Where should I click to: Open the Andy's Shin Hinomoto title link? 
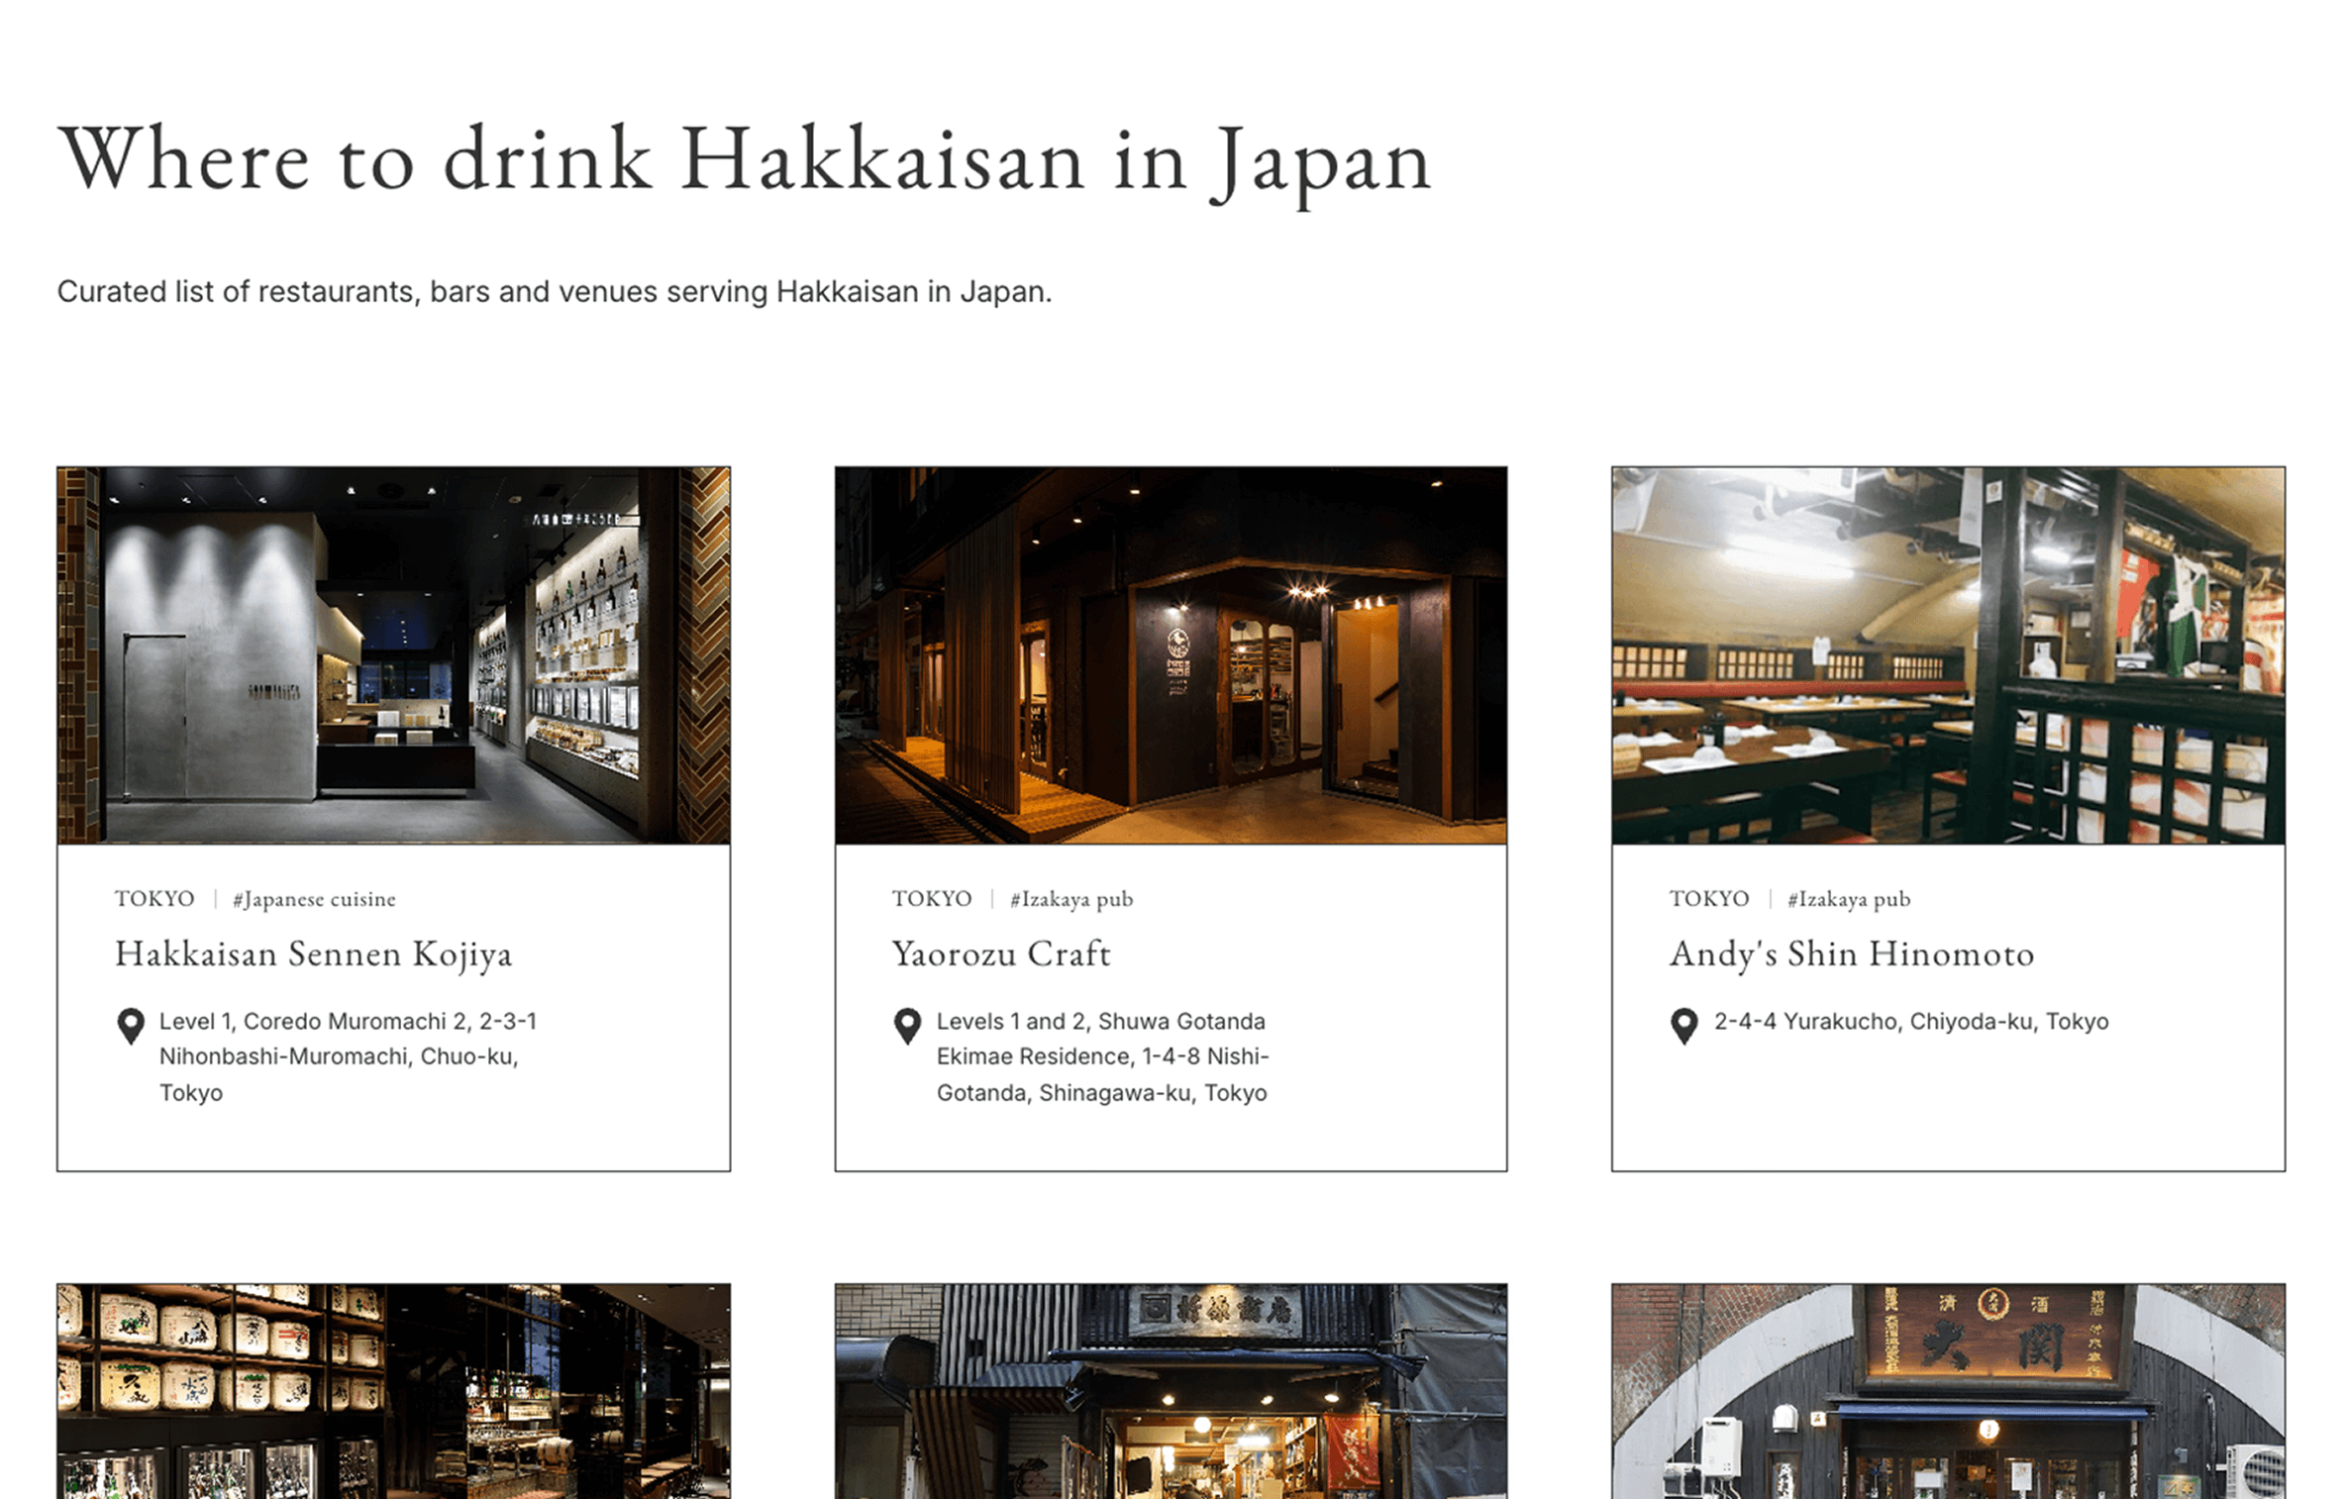pyautogui.click(x=1851, y=953)
